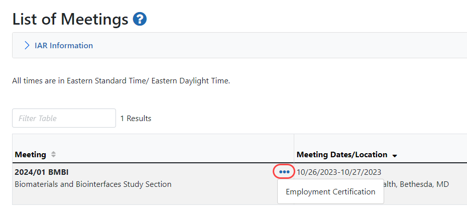Click the Meeting Dates/Location header label
Screen dimensions: 467x215
click(x=342, y=154)
